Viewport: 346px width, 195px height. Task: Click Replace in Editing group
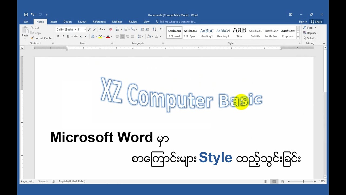[x=310, y=33]
